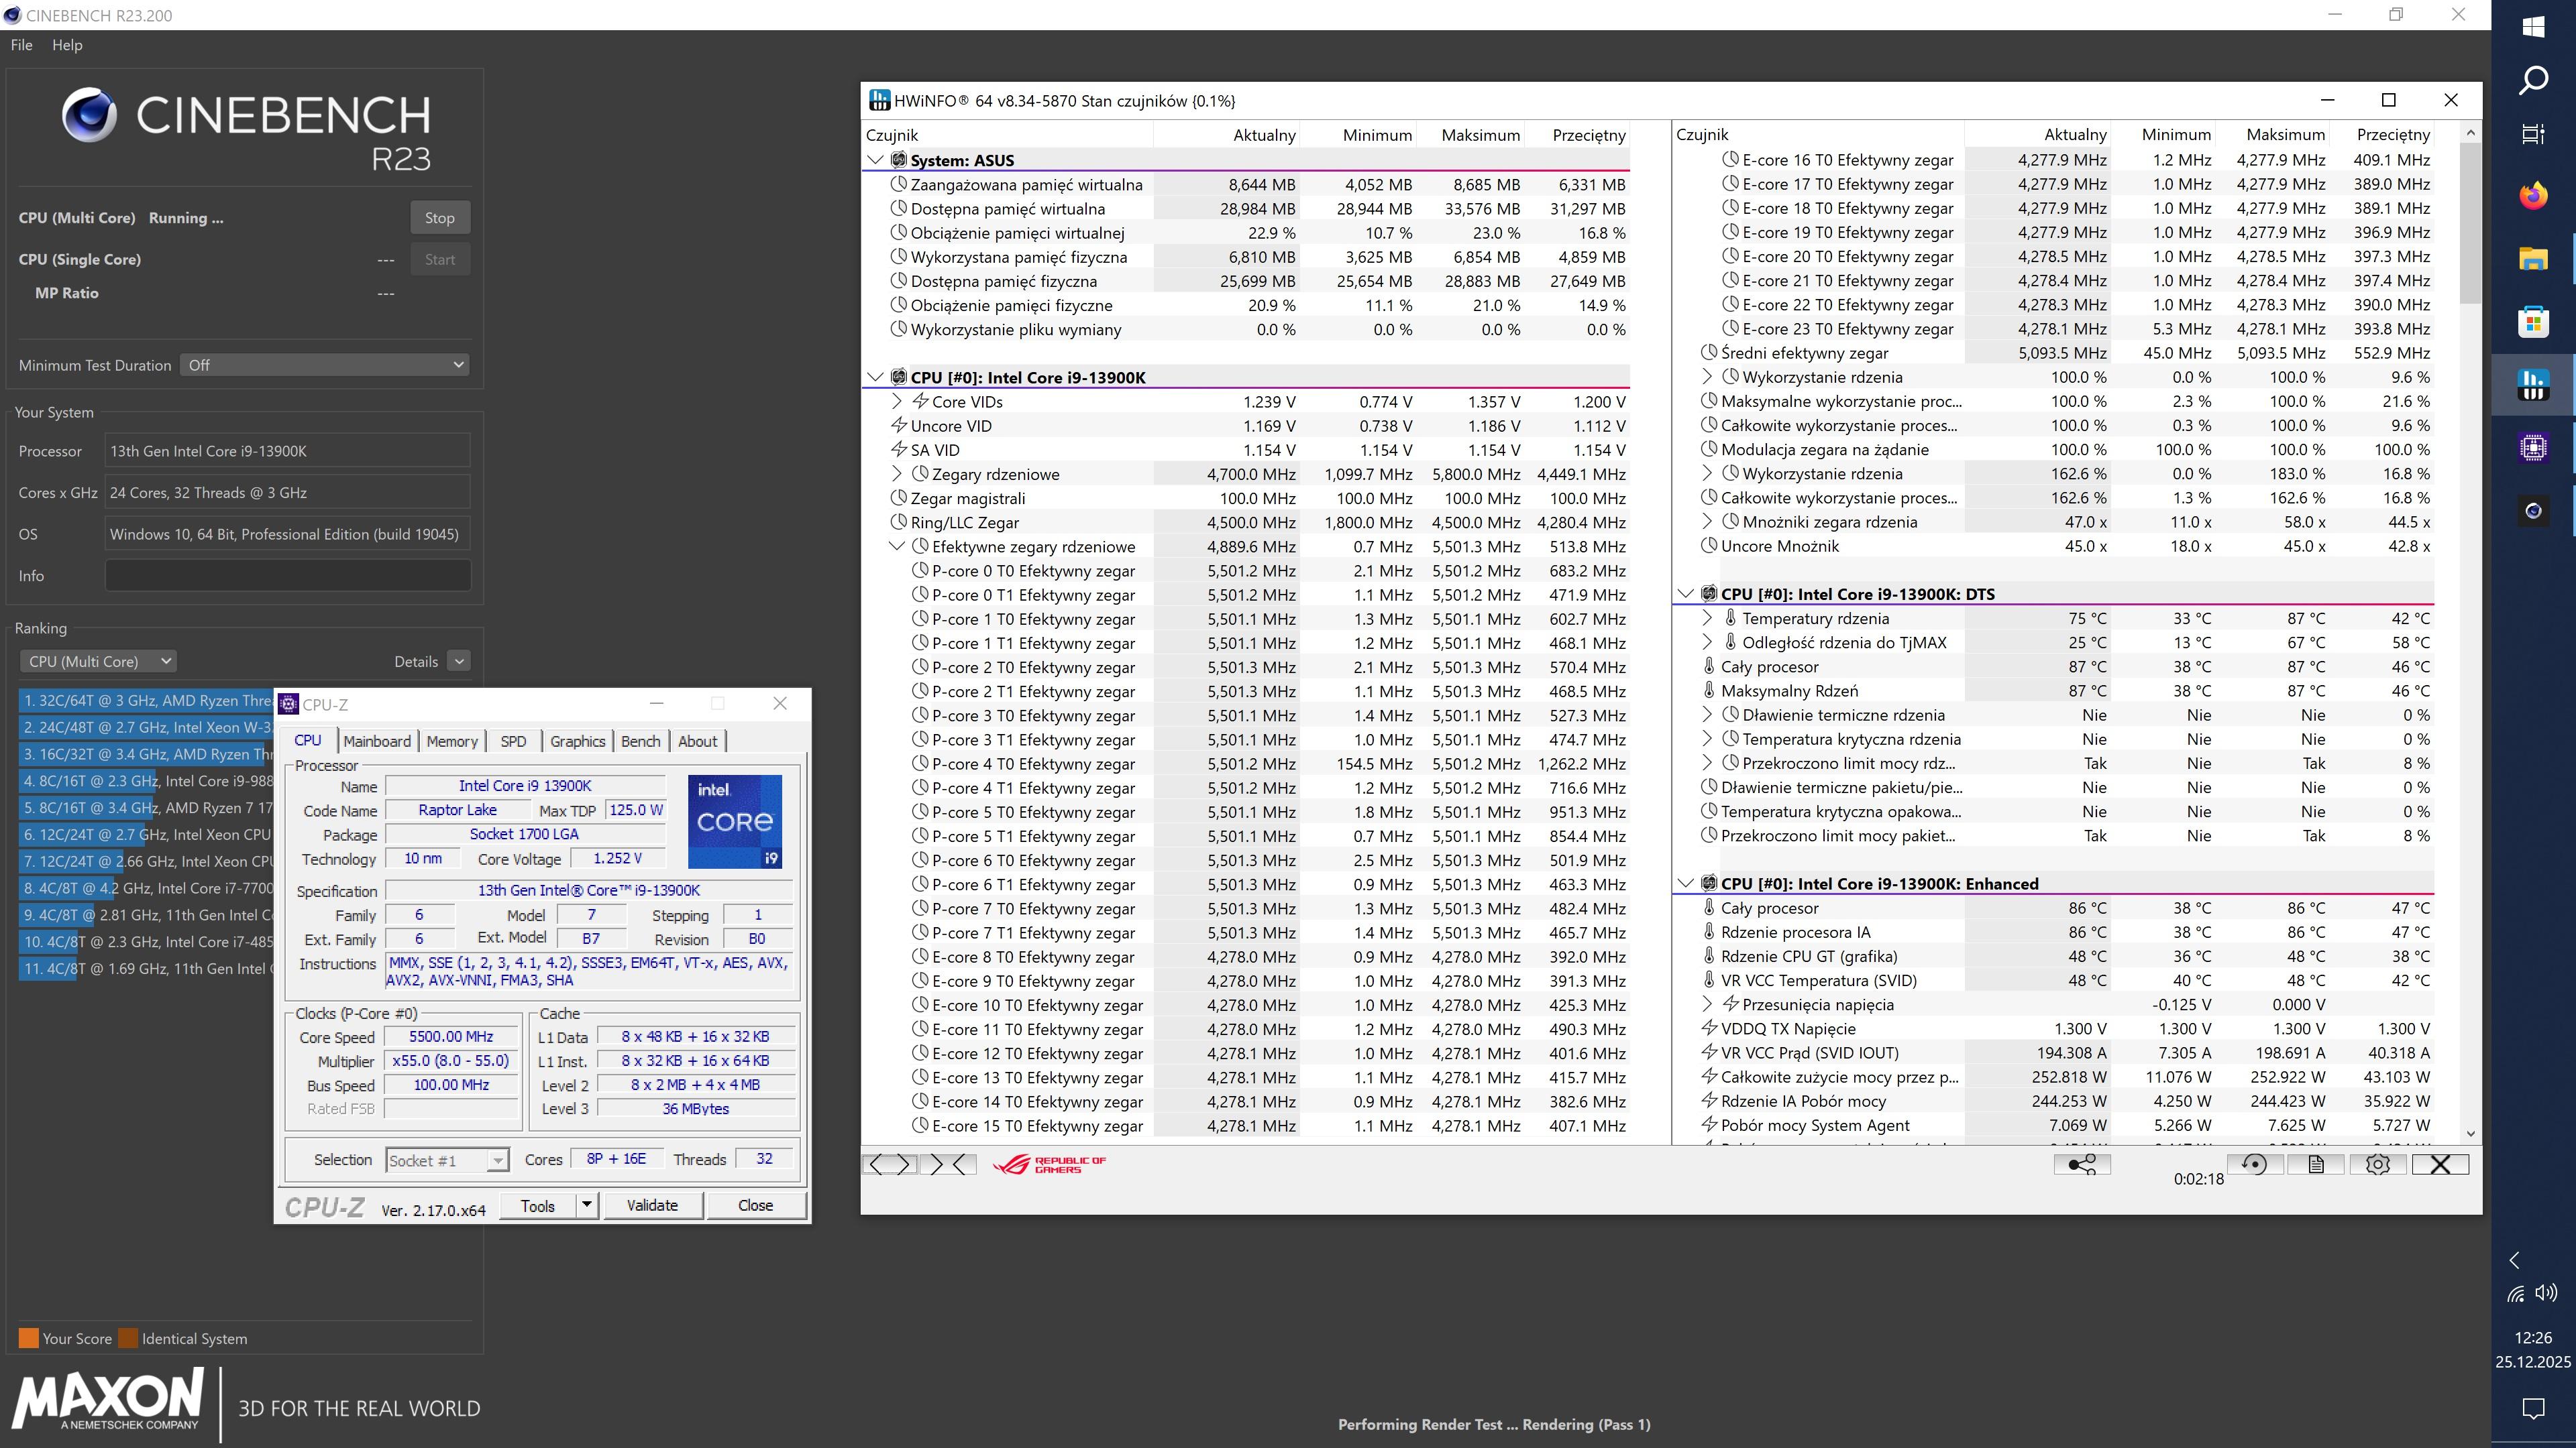Click the HWiNFO logging sheet icon
This screenshot has height=1448, width=2576.
coord(2316,1164)
